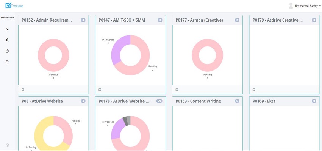This screenshot has height=151, width=322.
Task: Open the copy documents sidebar icon
Action: click(x=8, y=62)
